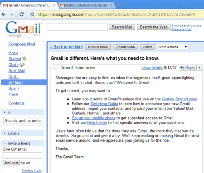The width and height of the screenshot is (204, 173).
Task: Click Create a filter link
Action: (x=181, y=29)
